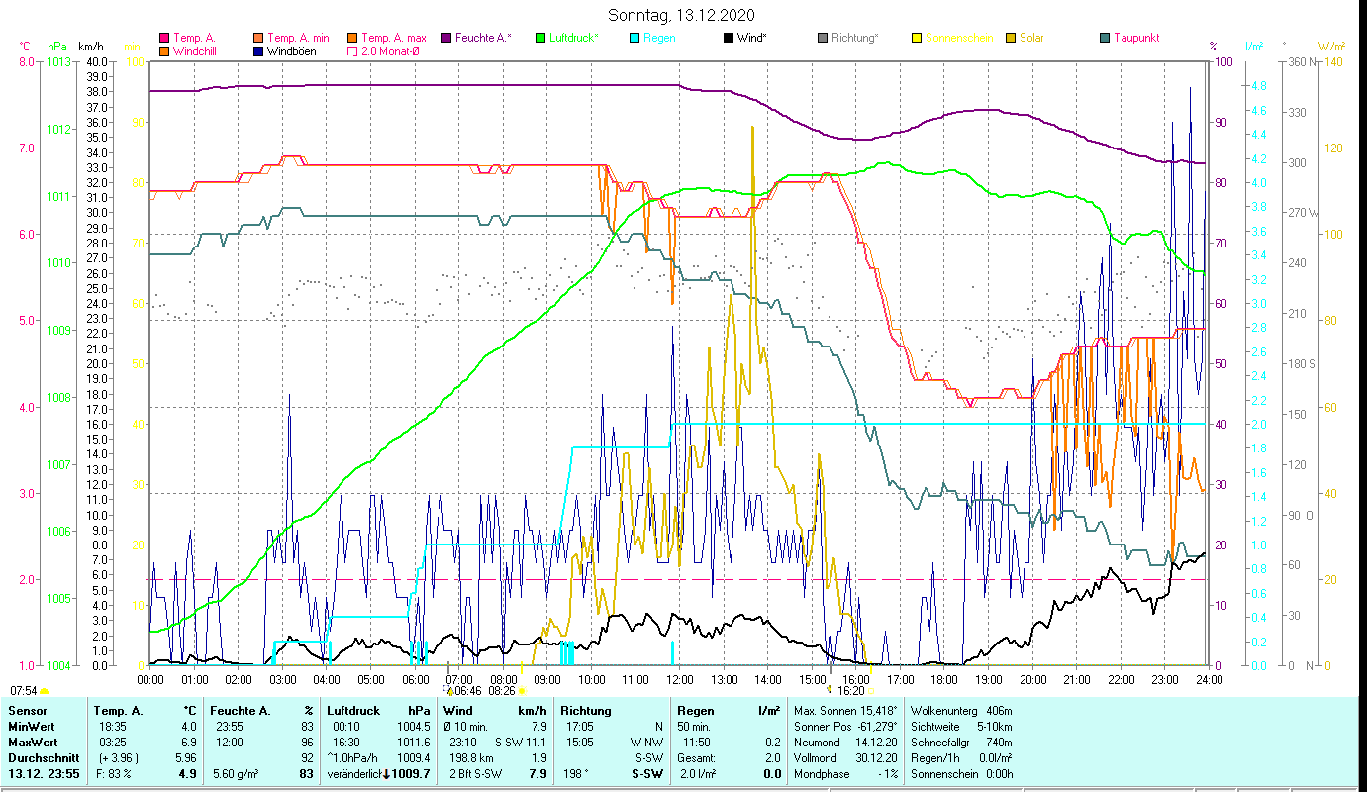The image size is (1367, 792).
Task: Click the sunset marker at 16:20
Action: tap(830, 690)
